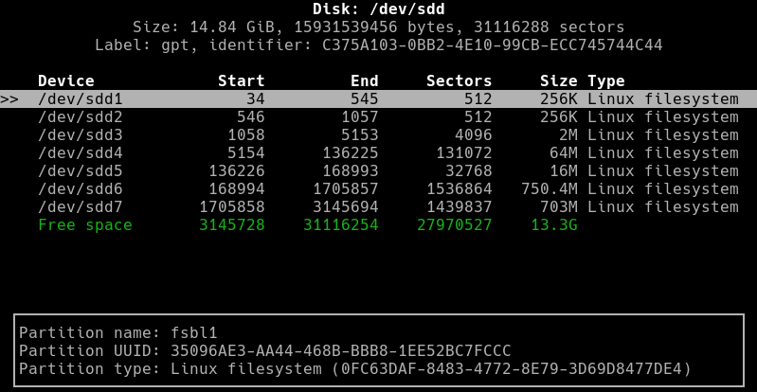Click the Start column header
This screenshot has height=392, width=757.
(x=241, y=80)
